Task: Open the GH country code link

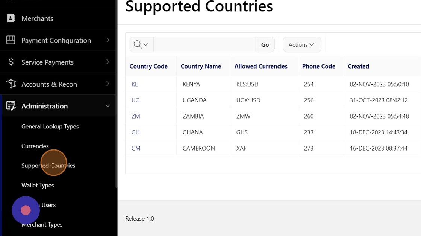Action: click(135, 132)
